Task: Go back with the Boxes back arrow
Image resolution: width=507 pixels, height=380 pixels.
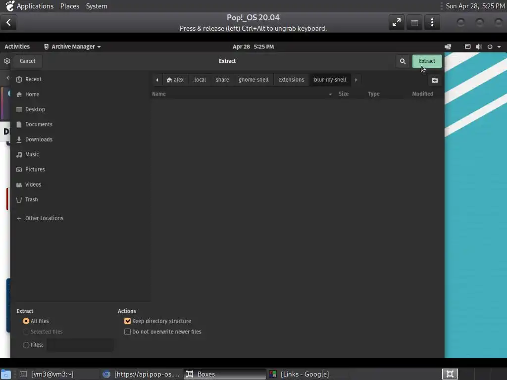Action: click(8, 22)
